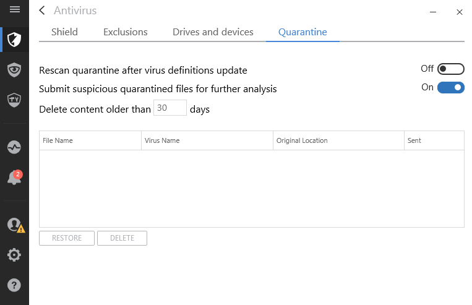Enable rescan quarantine after definitions update
Screen dimensions: 472x305
pyautogui.click(x=450, y=69)
